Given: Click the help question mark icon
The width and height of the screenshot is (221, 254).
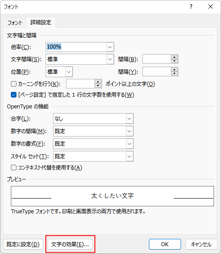Looking at the screenshot, I should point(191,7).
